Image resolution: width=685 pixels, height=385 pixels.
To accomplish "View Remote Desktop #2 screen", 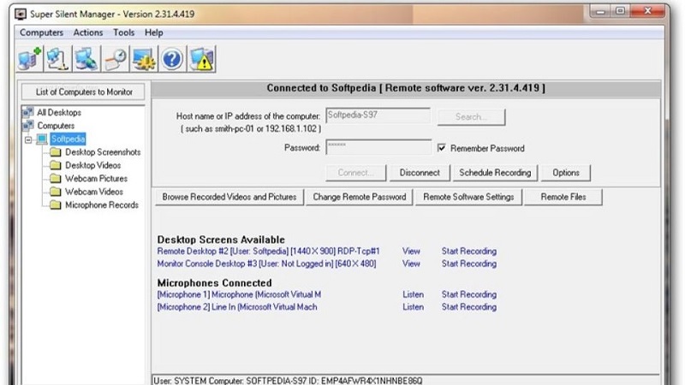I will [x=411, y=252].
